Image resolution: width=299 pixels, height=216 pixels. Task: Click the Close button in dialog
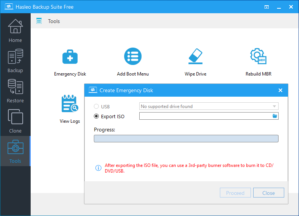tap(268, 193)
